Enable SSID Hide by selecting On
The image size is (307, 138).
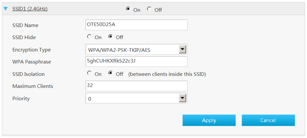(89, 37)
